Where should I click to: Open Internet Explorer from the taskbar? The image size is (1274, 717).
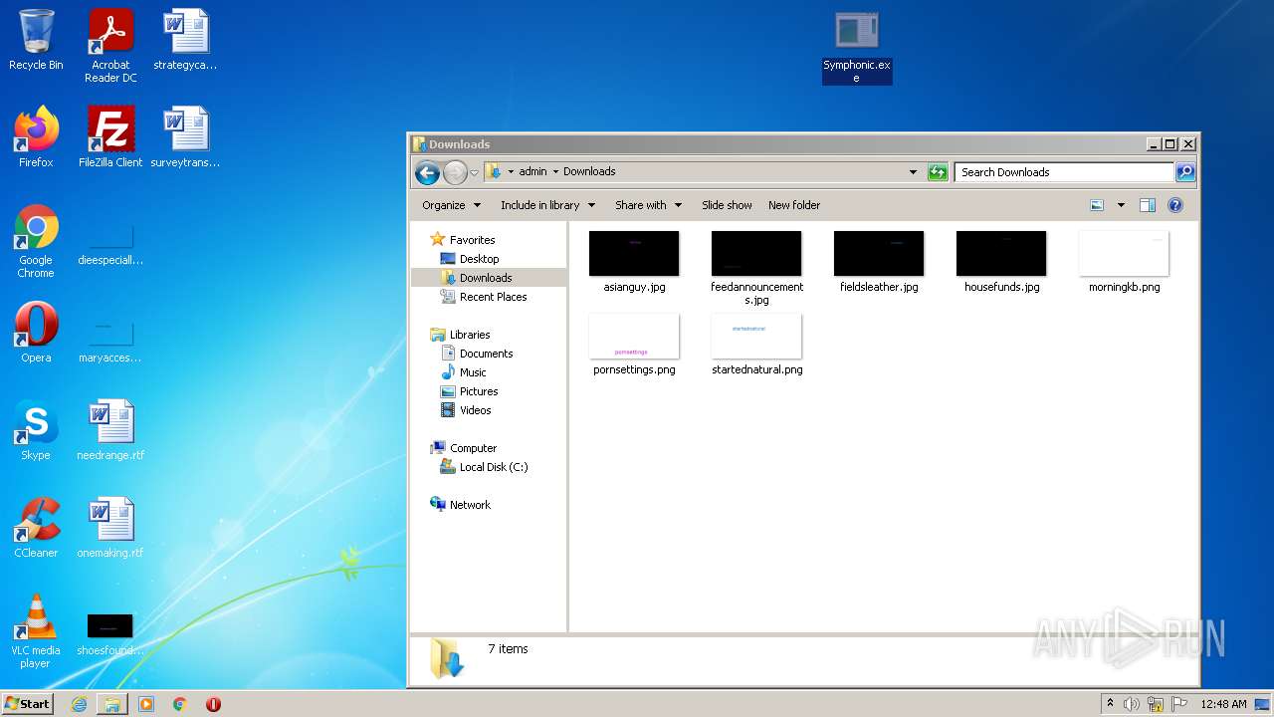[x=79, y=704]
